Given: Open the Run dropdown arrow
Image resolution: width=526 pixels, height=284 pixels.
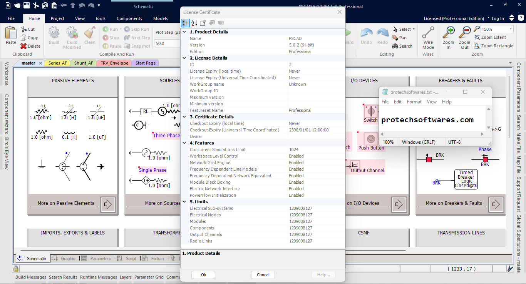Looking at the screenshot, I should pos(121,29).
